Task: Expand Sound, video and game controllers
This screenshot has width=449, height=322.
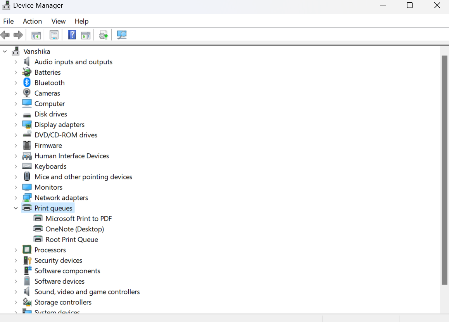Action: pyautogui.click(x=16, y=292)
